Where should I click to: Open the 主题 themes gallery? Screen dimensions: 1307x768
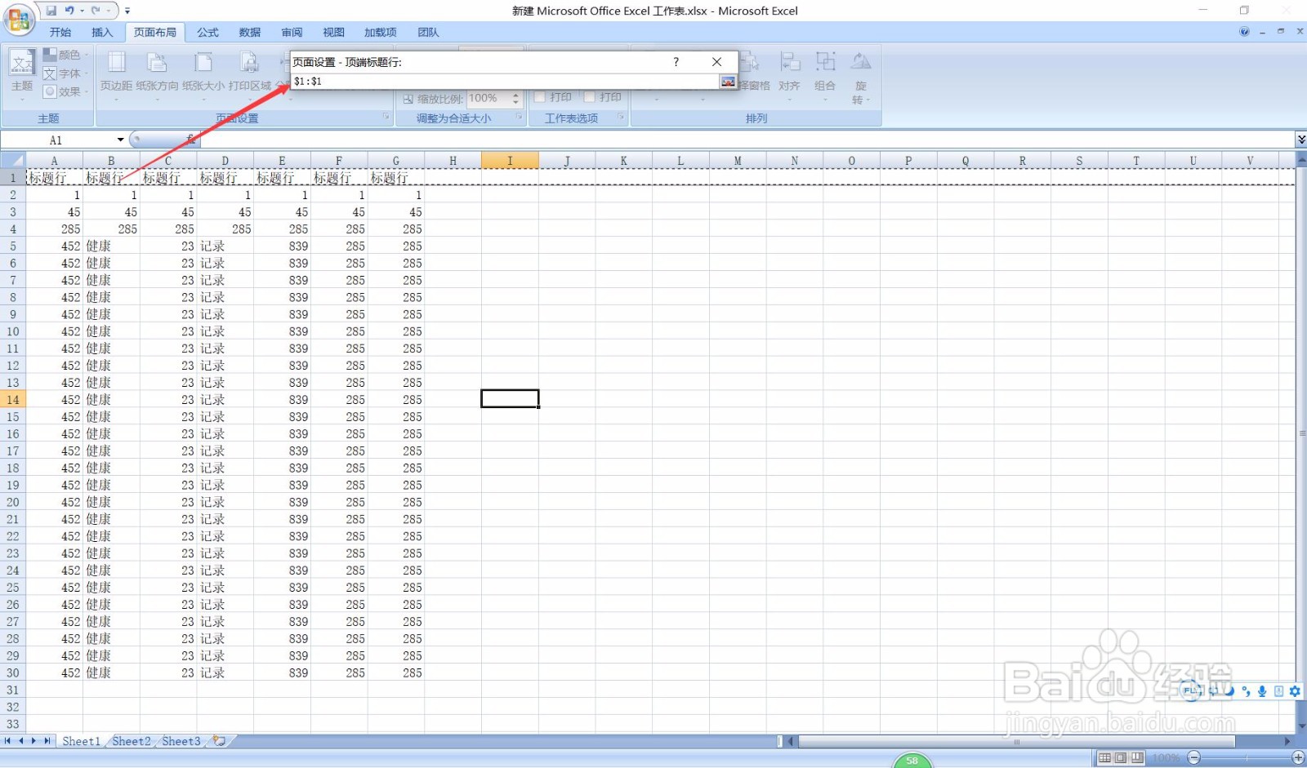pyautogui.click(x=22, y=75)
